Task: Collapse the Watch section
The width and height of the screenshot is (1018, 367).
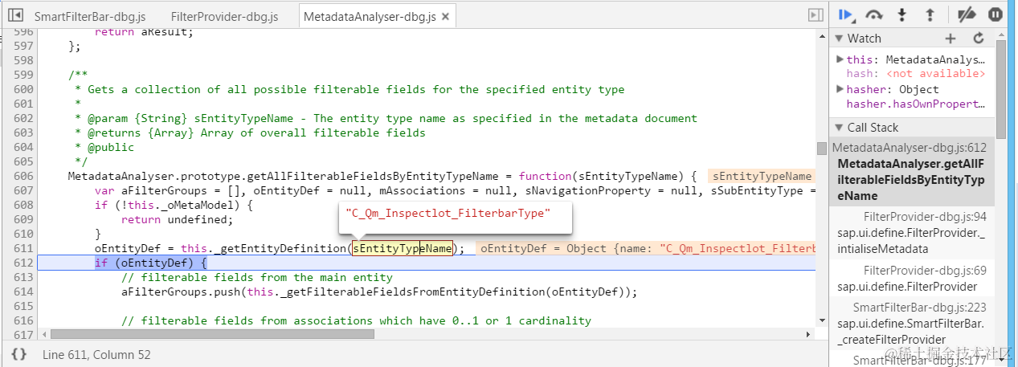Action: [838, 38]
